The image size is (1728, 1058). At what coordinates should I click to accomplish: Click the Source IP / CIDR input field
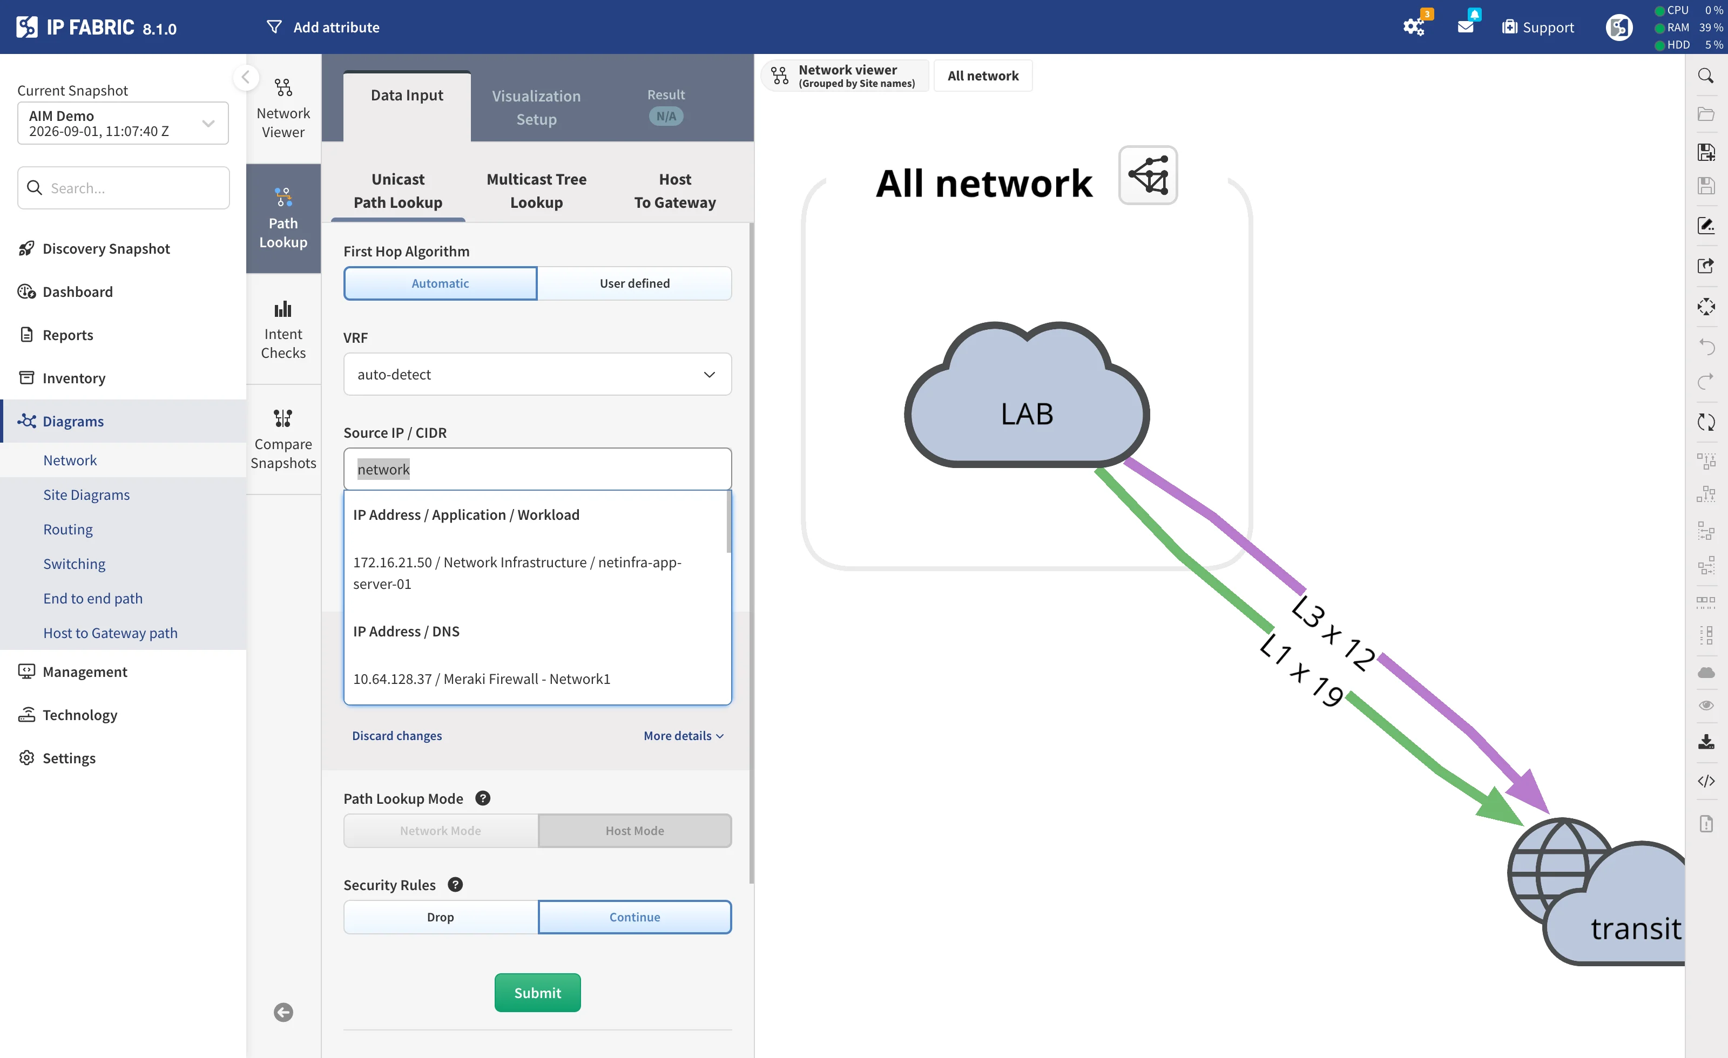tap(537, 469)
